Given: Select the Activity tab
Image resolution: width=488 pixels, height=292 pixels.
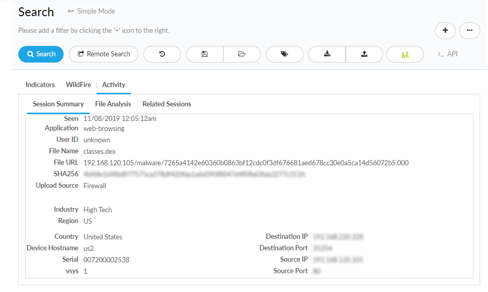Looking at the screenshot, I should click(x=114, y=84).
